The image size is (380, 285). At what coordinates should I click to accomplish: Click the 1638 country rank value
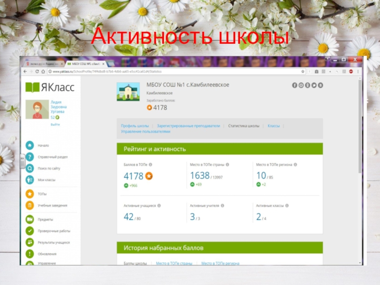(x=199, y=175)
